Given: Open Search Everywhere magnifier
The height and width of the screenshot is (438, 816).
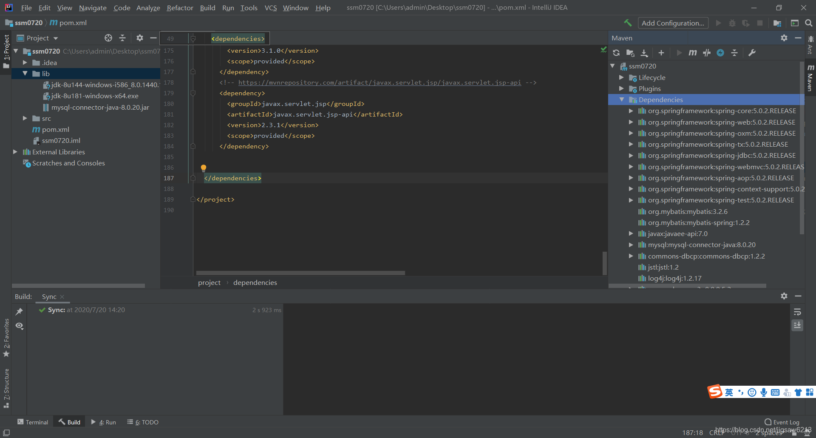Looking at the screenshot, I should 809,23.
